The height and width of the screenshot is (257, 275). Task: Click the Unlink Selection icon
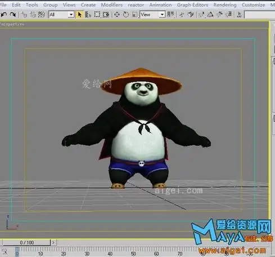click(x=33, y=15)
